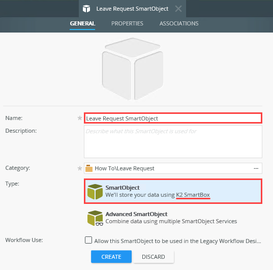Click the Category folder icon
This screenshot has width=273, height=270.
(89, 168)
